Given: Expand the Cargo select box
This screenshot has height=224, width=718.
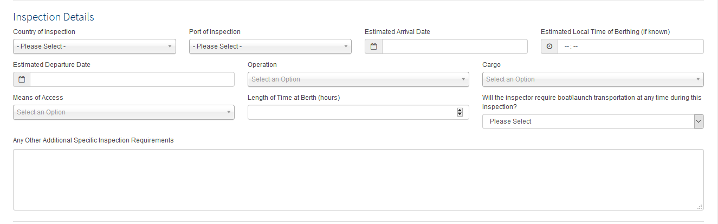Looking at the screenshot, I should (x=593, y=79).
